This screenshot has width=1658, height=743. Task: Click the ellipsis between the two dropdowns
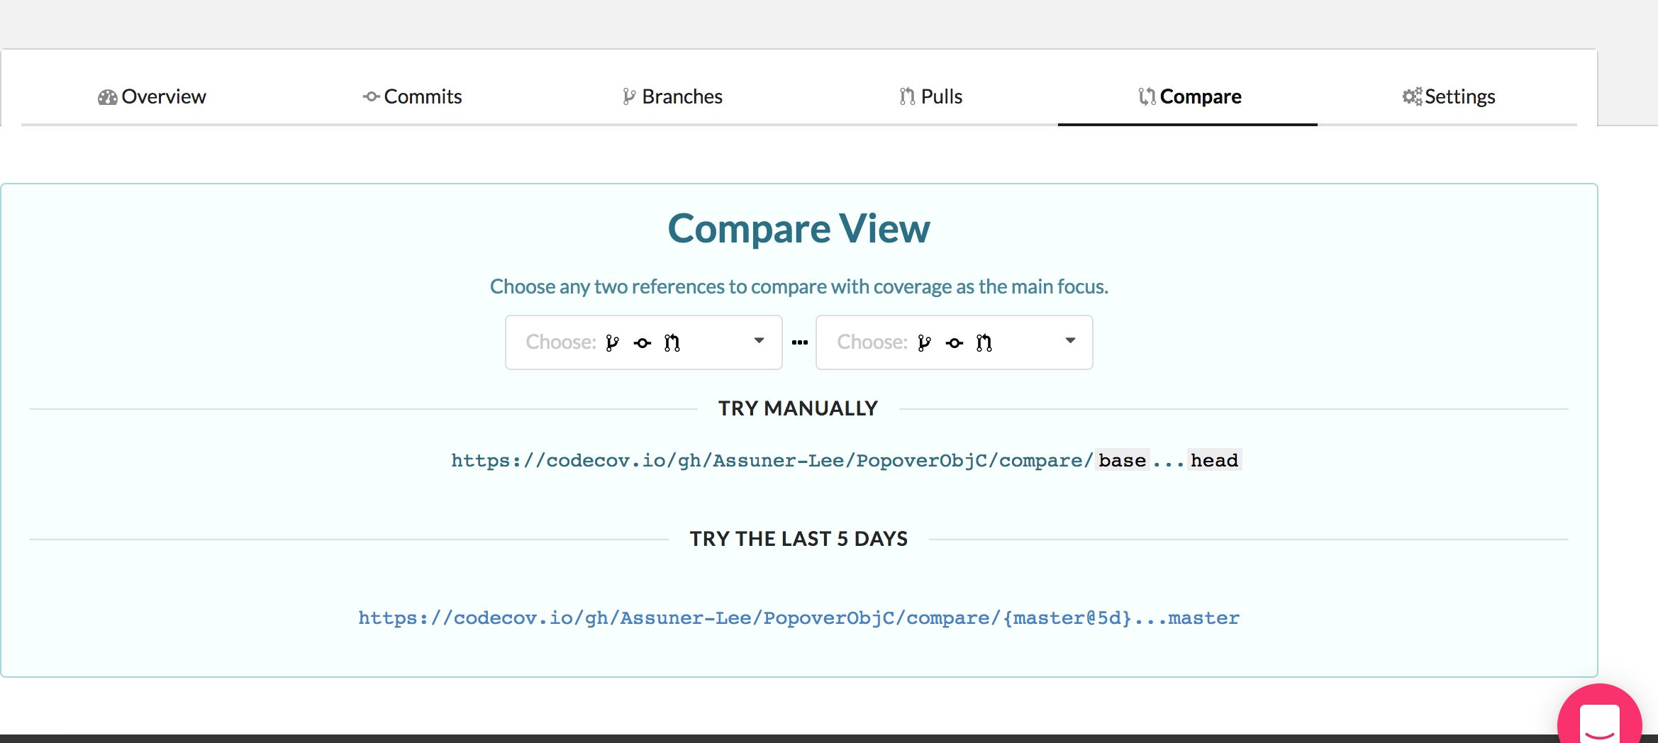[x=800, y=342]
